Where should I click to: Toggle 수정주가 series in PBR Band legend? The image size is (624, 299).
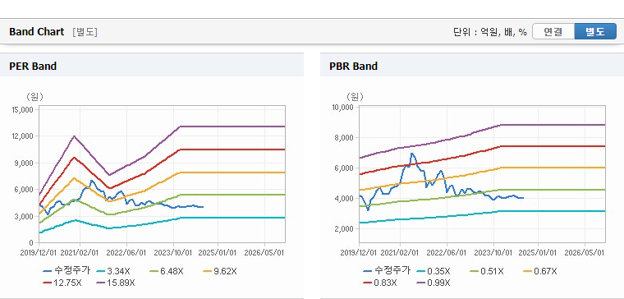pos(387,271)
